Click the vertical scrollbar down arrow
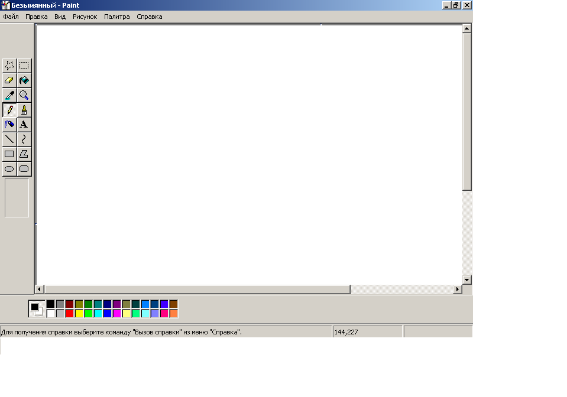This screenshot has height=397, width=567. click(467, 280)
